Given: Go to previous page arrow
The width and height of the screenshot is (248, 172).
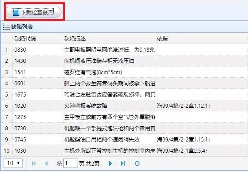Looking at the screenshot, I should (46, 163).
